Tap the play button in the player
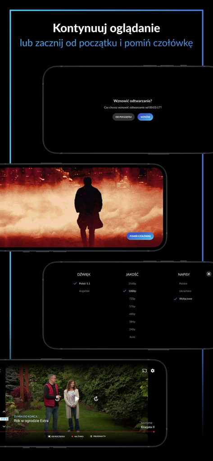 point(77,399)
